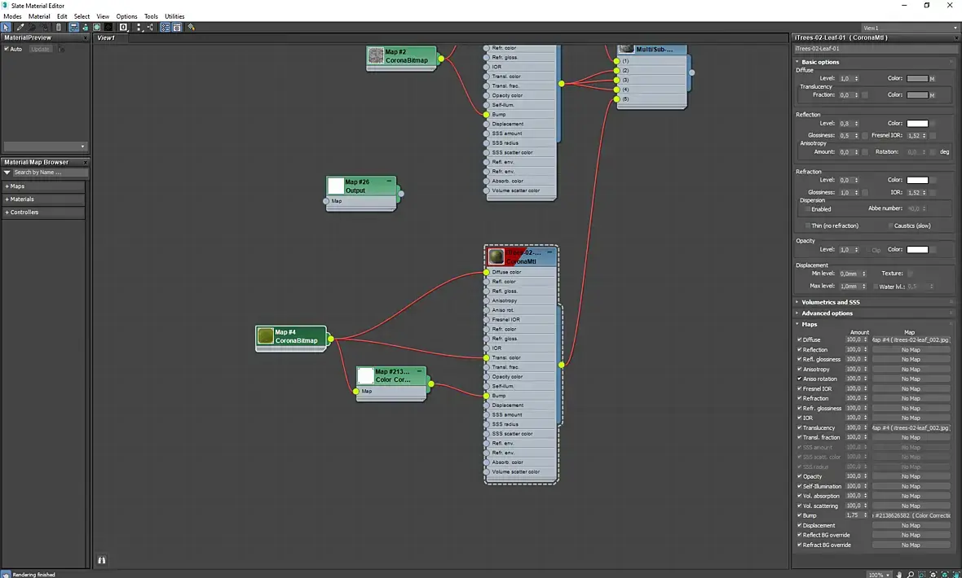Click the Zoom Extents Selected icon
The height and width of the screenshot is (578, 962).
[945, 574]
